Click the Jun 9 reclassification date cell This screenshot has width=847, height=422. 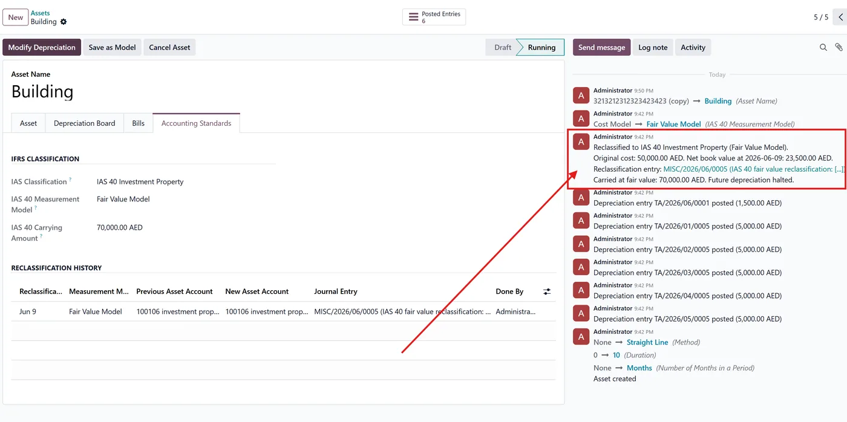point(28,311)
